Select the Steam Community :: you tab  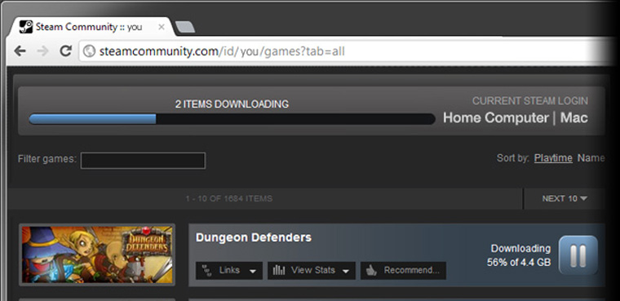[x=91, y=27]
